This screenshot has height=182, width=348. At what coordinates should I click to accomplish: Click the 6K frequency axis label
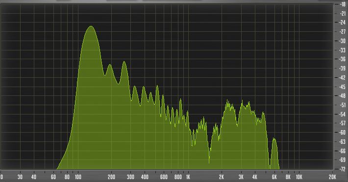(x=274, y=177)
